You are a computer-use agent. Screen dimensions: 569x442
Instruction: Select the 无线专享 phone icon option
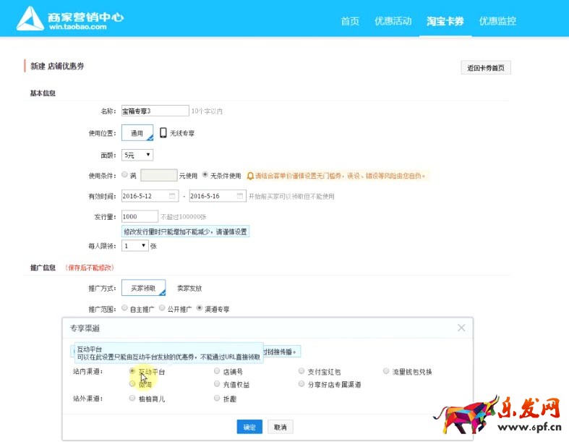(x=163, y=133)
